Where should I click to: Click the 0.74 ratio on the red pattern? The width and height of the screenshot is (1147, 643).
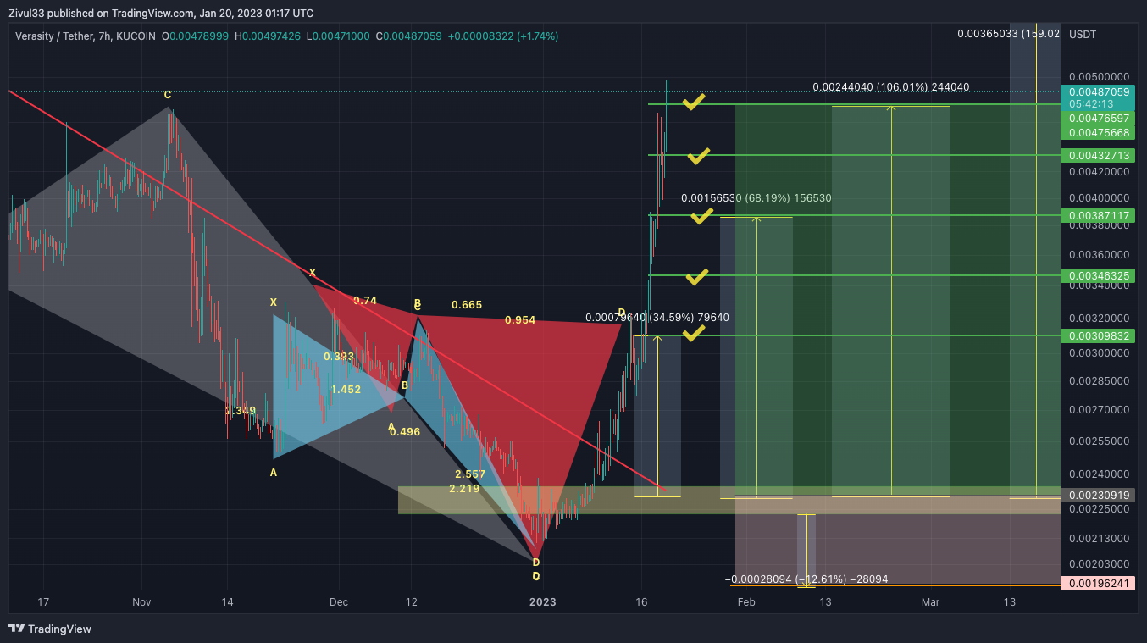click(x=365, y=301)
